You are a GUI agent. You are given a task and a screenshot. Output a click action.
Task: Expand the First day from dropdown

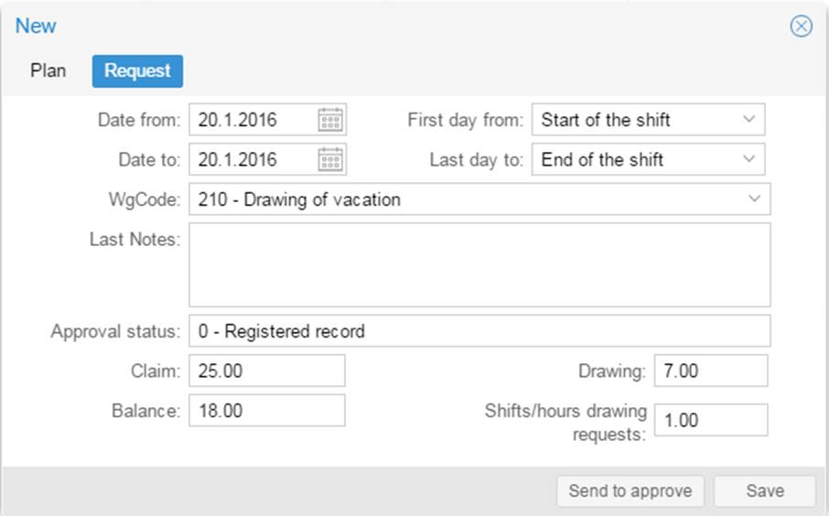pyautogui.click(x=748, y=120)
